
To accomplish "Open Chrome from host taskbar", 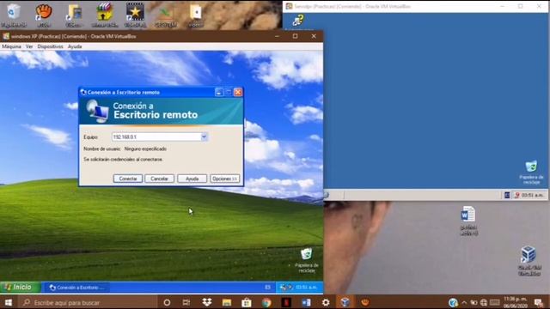I will pos(266,302).
